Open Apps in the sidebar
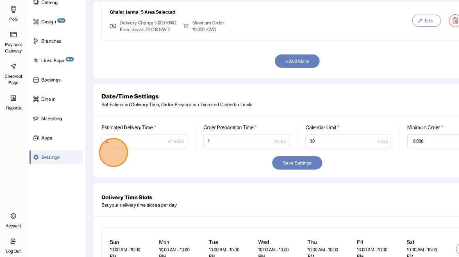The height and width of the screenshot is (257, 459). tap(46, 138)
